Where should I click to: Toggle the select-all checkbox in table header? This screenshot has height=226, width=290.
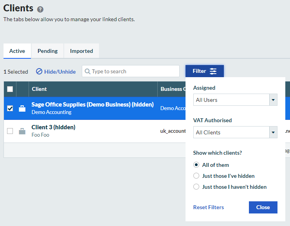(x=10, y=89)
